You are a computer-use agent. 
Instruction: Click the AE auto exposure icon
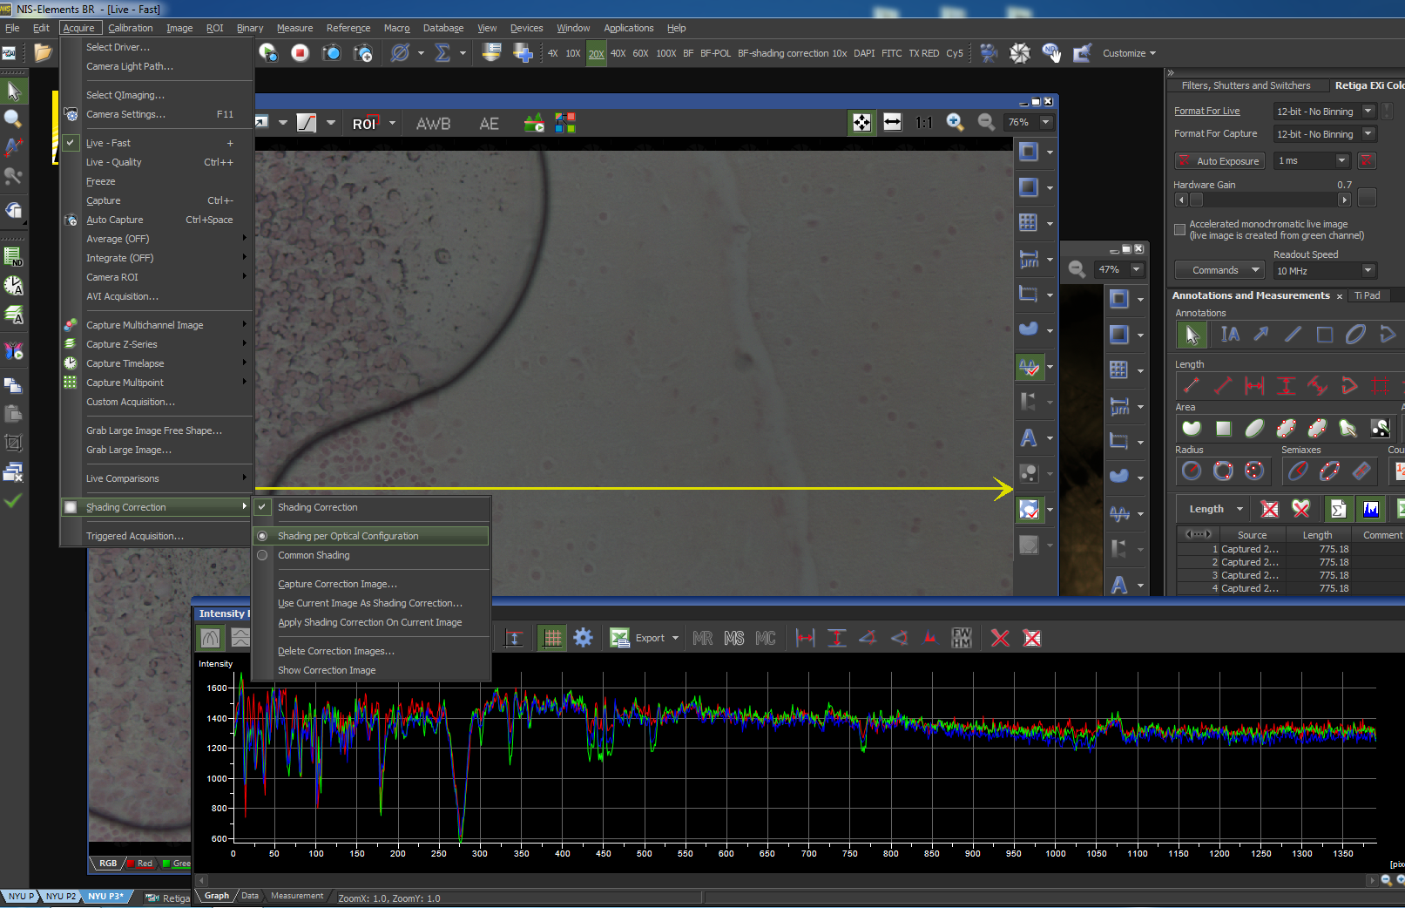coord(489,124)
